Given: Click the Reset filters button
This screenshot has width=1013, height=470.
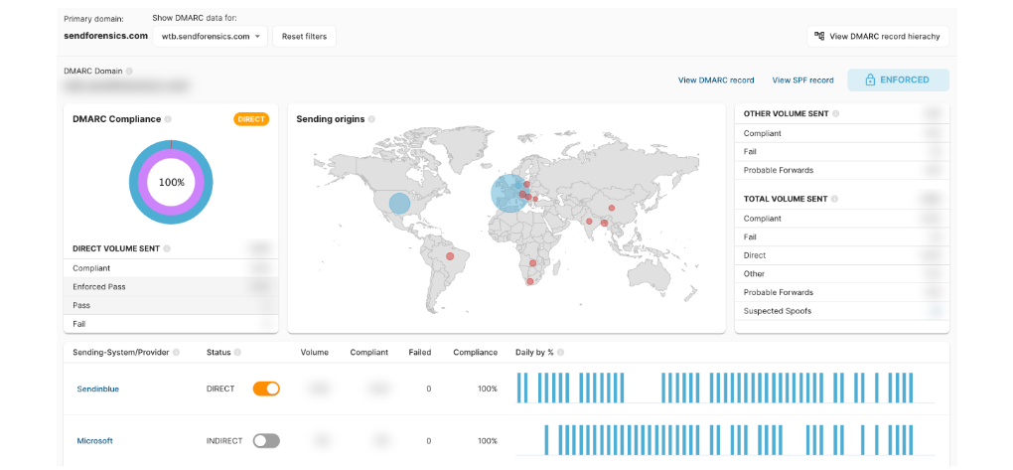Looking at the screenshot, I should (x=304, y=36).
